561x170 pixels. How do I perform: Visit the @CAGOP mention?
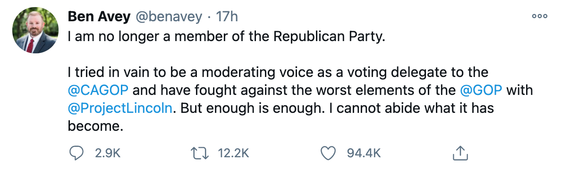[98, 90]
